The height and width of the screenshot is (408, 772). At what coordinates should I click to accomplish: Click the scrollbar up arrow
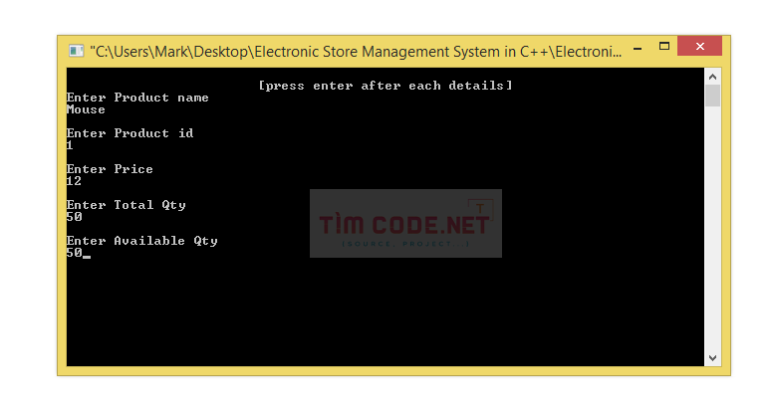click(712, 77)
